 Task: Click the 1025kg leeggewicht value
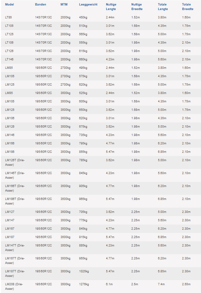(x=84, y=271)
